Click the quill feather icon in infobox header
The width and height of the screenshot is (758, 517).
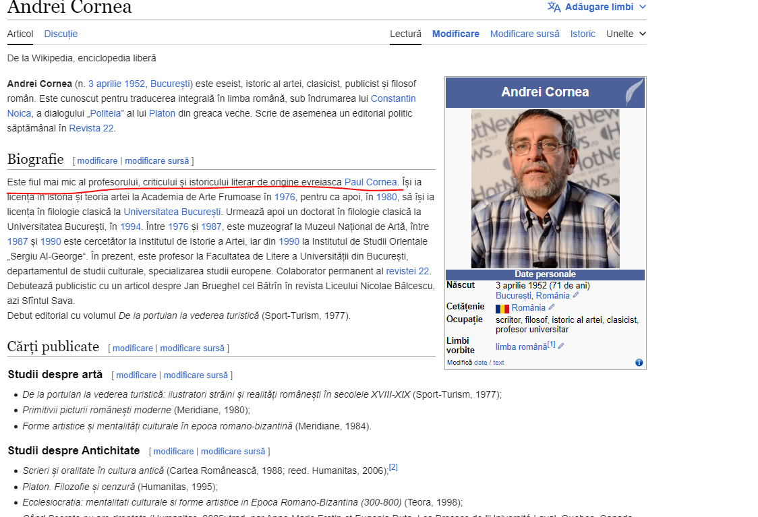click(634, 92)
